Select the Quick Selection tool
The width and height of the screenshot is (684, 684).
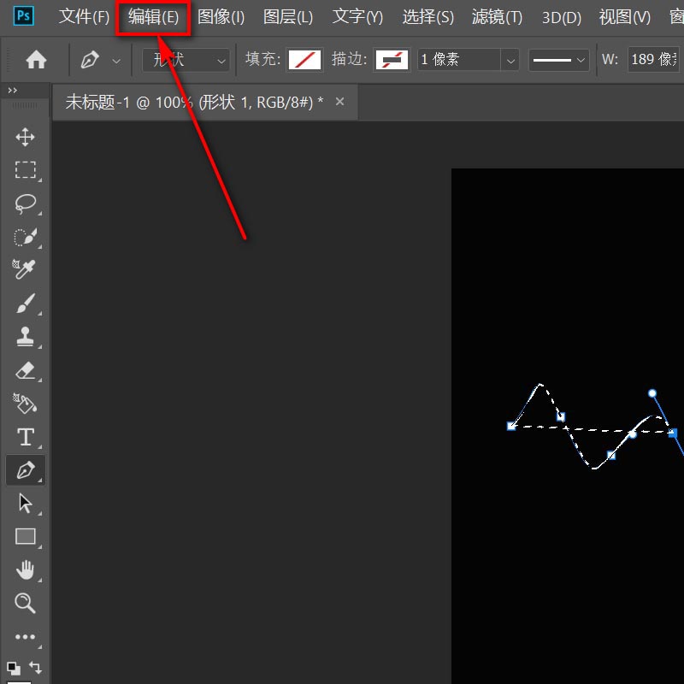(x=25, y=237)
